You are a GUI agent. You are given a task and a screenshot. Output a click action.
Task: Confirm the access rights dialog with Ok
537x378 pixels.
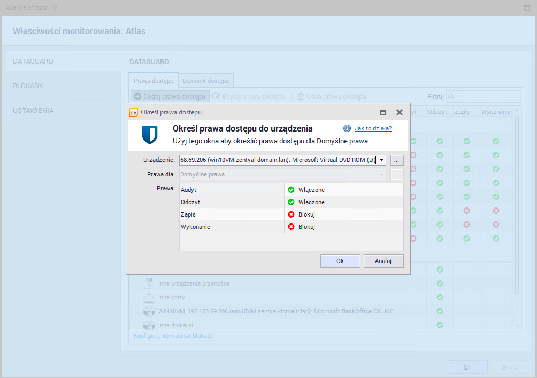coord(340,261)
